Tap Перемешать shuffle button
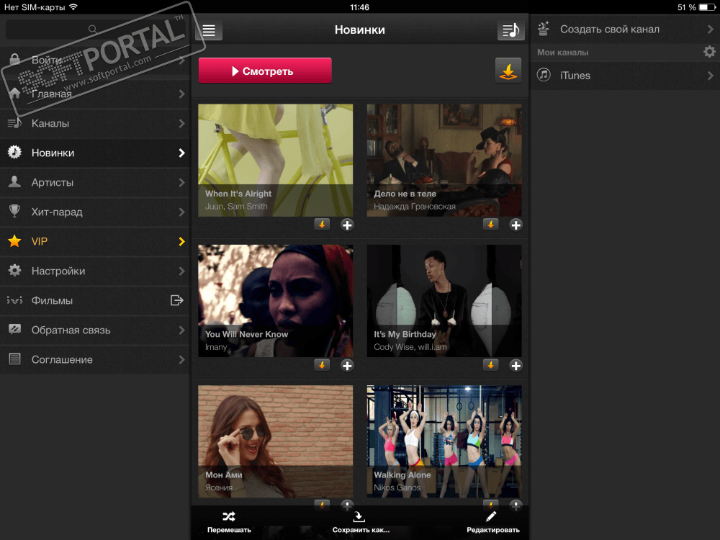 [229, 522]
